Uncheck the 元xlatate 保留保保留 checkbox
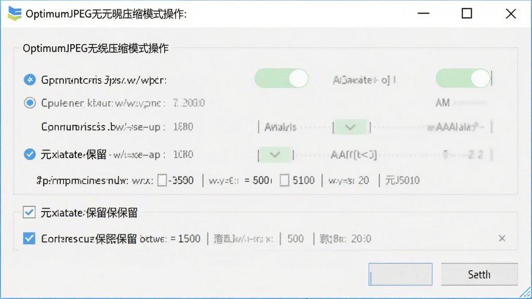Viewport: 532px width, 299px height. 29,212
